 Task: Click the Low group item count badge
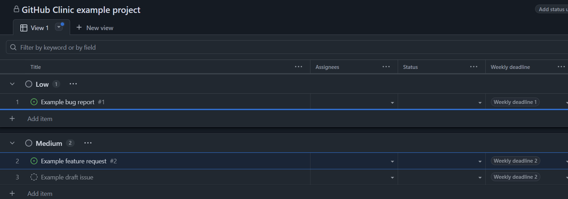56,84
